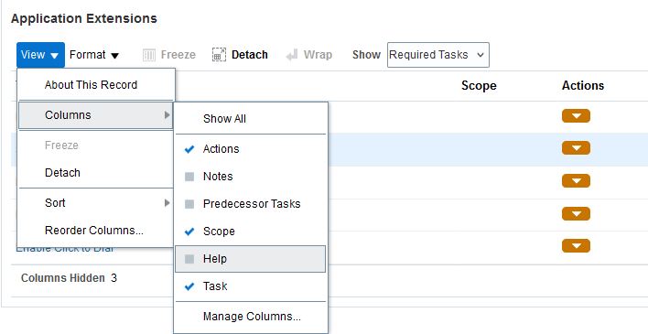The height and width of the screenshot is (334, 648).
Task: Select Reorder Columns... menu entry
Action: [96, 231]
